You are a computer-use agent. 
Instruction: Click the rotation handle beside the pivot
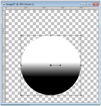(x=60, y=65)
